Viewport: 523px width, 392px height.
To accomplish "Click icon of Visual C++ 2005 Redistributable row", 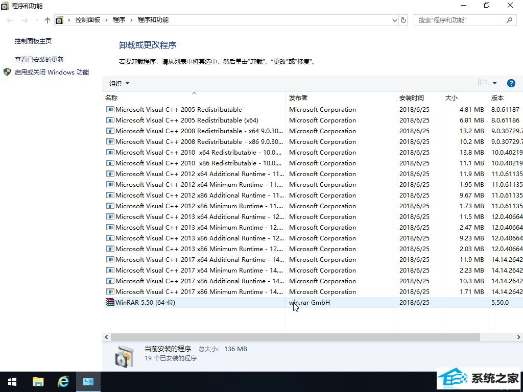I will point(110,109).
